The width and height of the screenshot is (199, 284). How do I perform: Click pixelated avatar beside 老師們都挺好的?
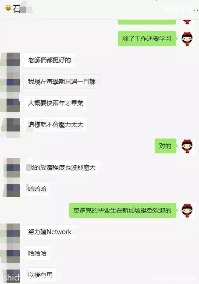click(13, 59)
